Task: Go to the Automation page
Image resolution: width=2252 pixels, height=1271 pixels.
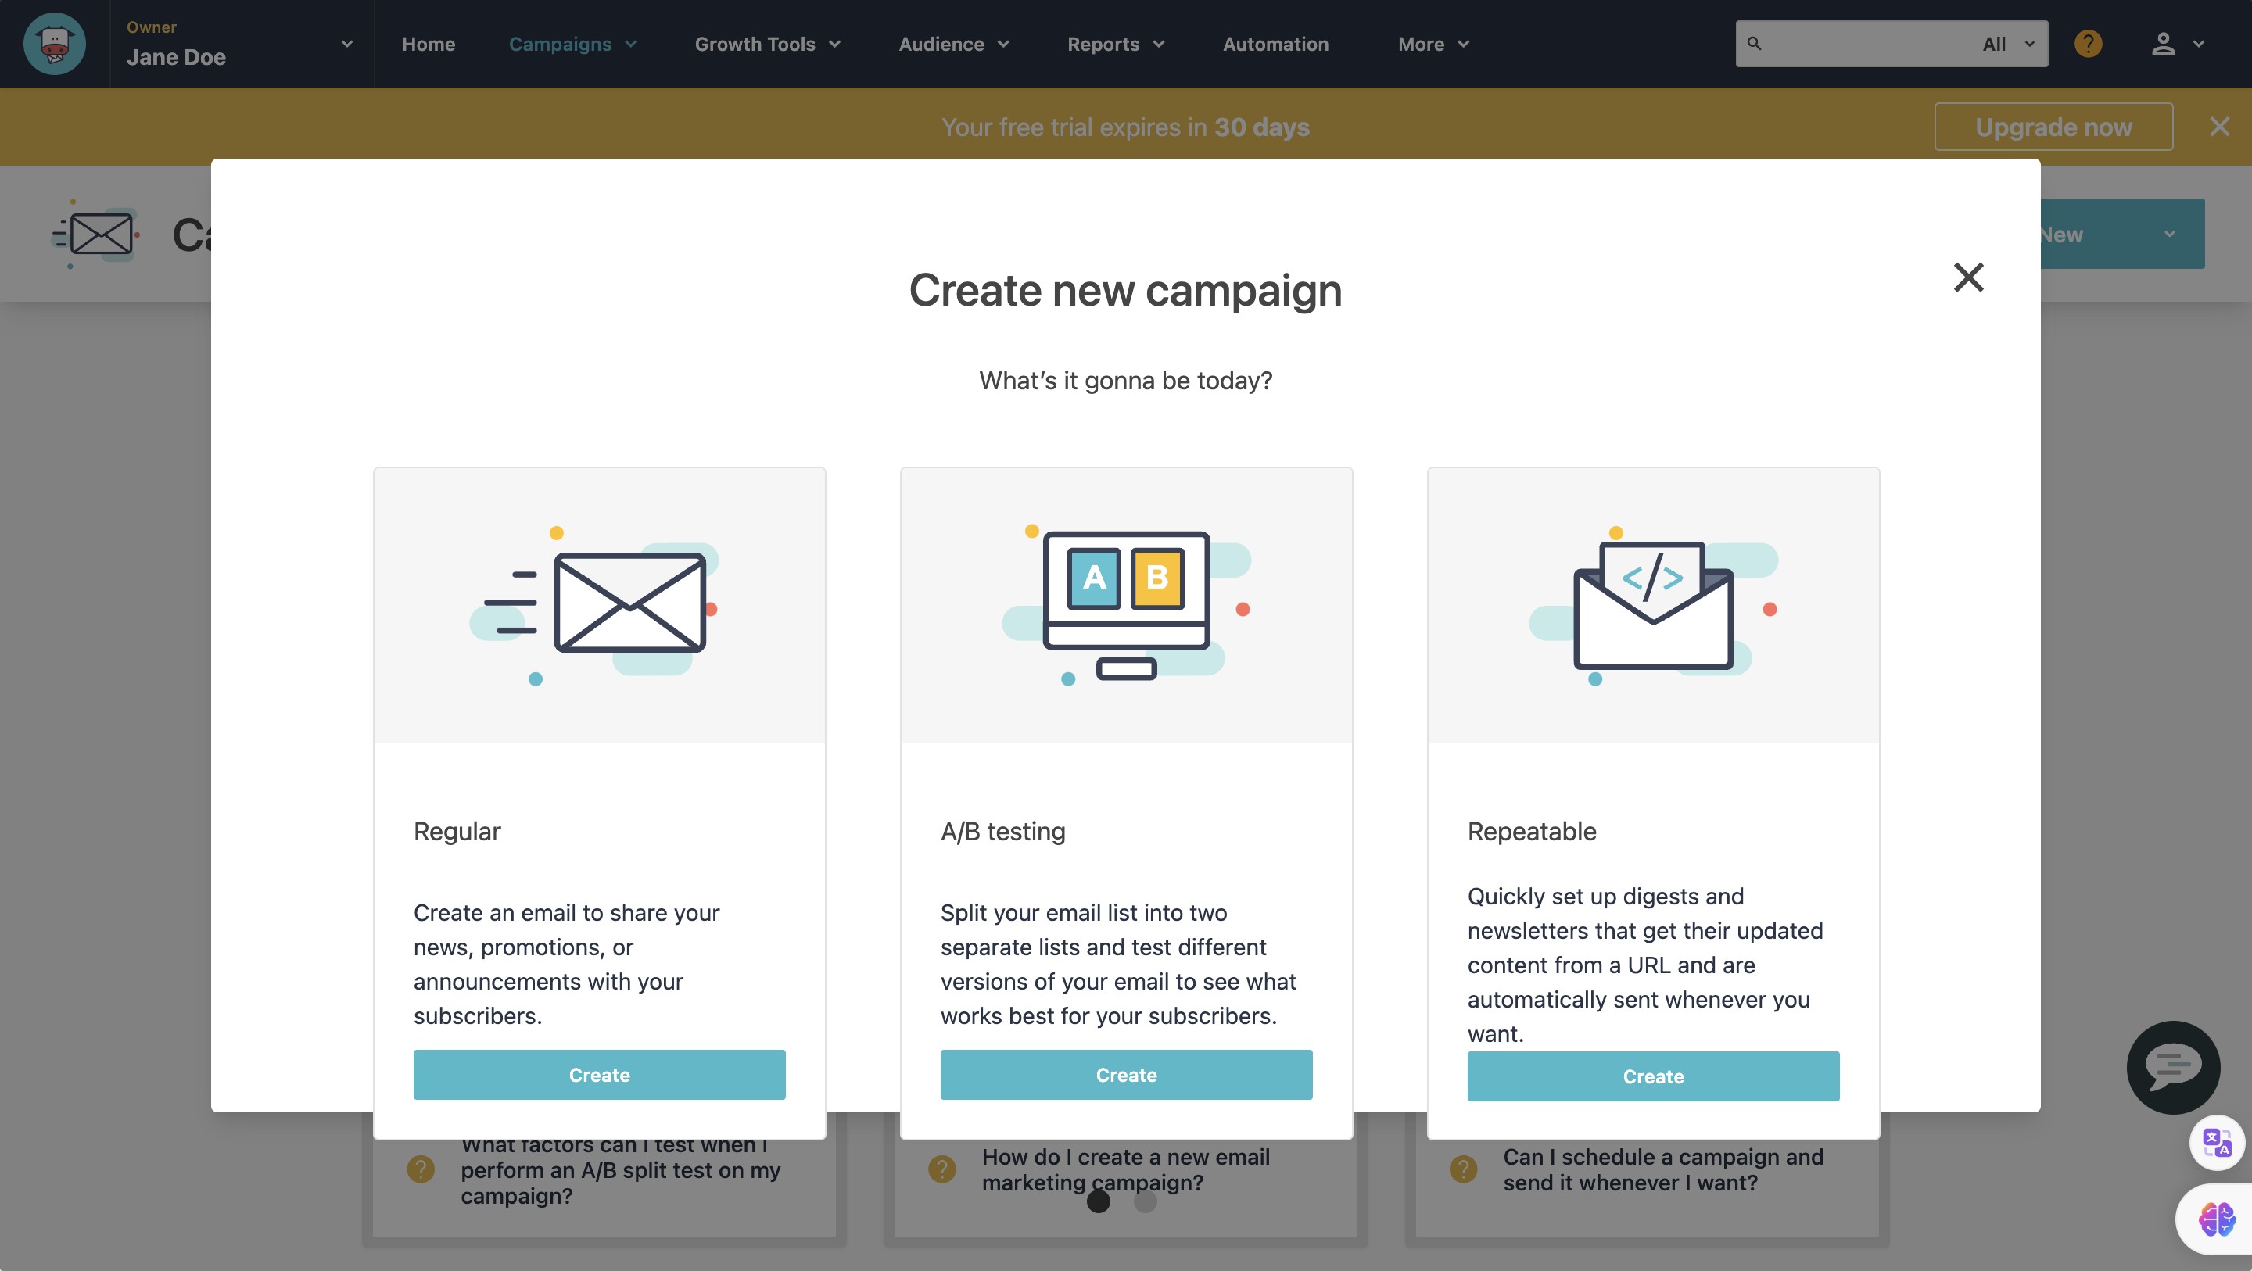Action: pos(1275,44)
